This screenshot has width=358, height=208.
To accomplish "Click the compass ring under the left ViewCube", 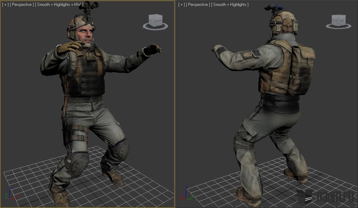I will 156,26.
